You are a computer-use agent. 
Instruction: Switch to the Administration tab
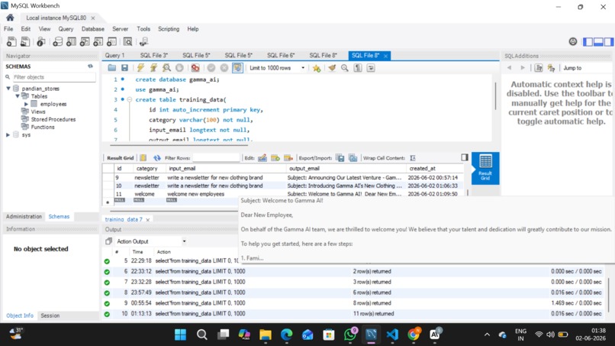pos(24,216)
